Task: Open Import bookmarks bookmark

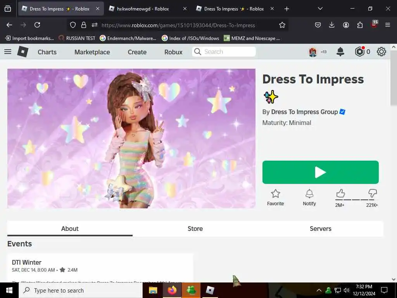Action: [29, 38]
